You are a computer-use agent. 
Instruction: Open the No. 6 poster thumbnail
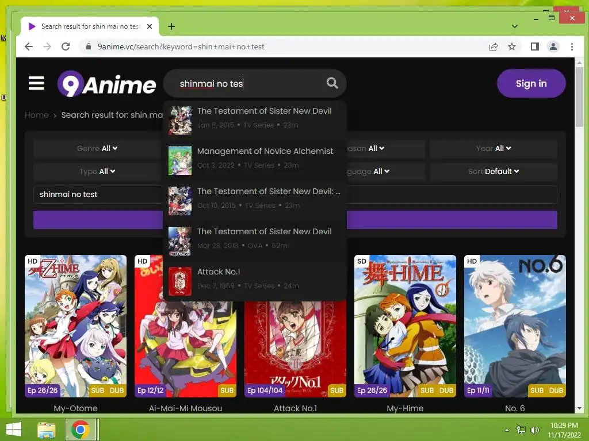(x=515, y=326)
